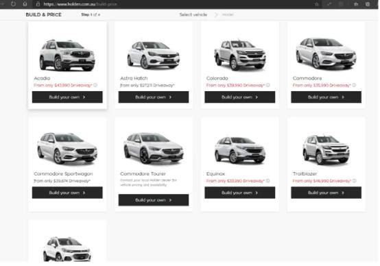This screenshot has height=266, width=380.
Task: Click the padlock icon in address bar
Action: pyautogui.click(x=38, y=4)
